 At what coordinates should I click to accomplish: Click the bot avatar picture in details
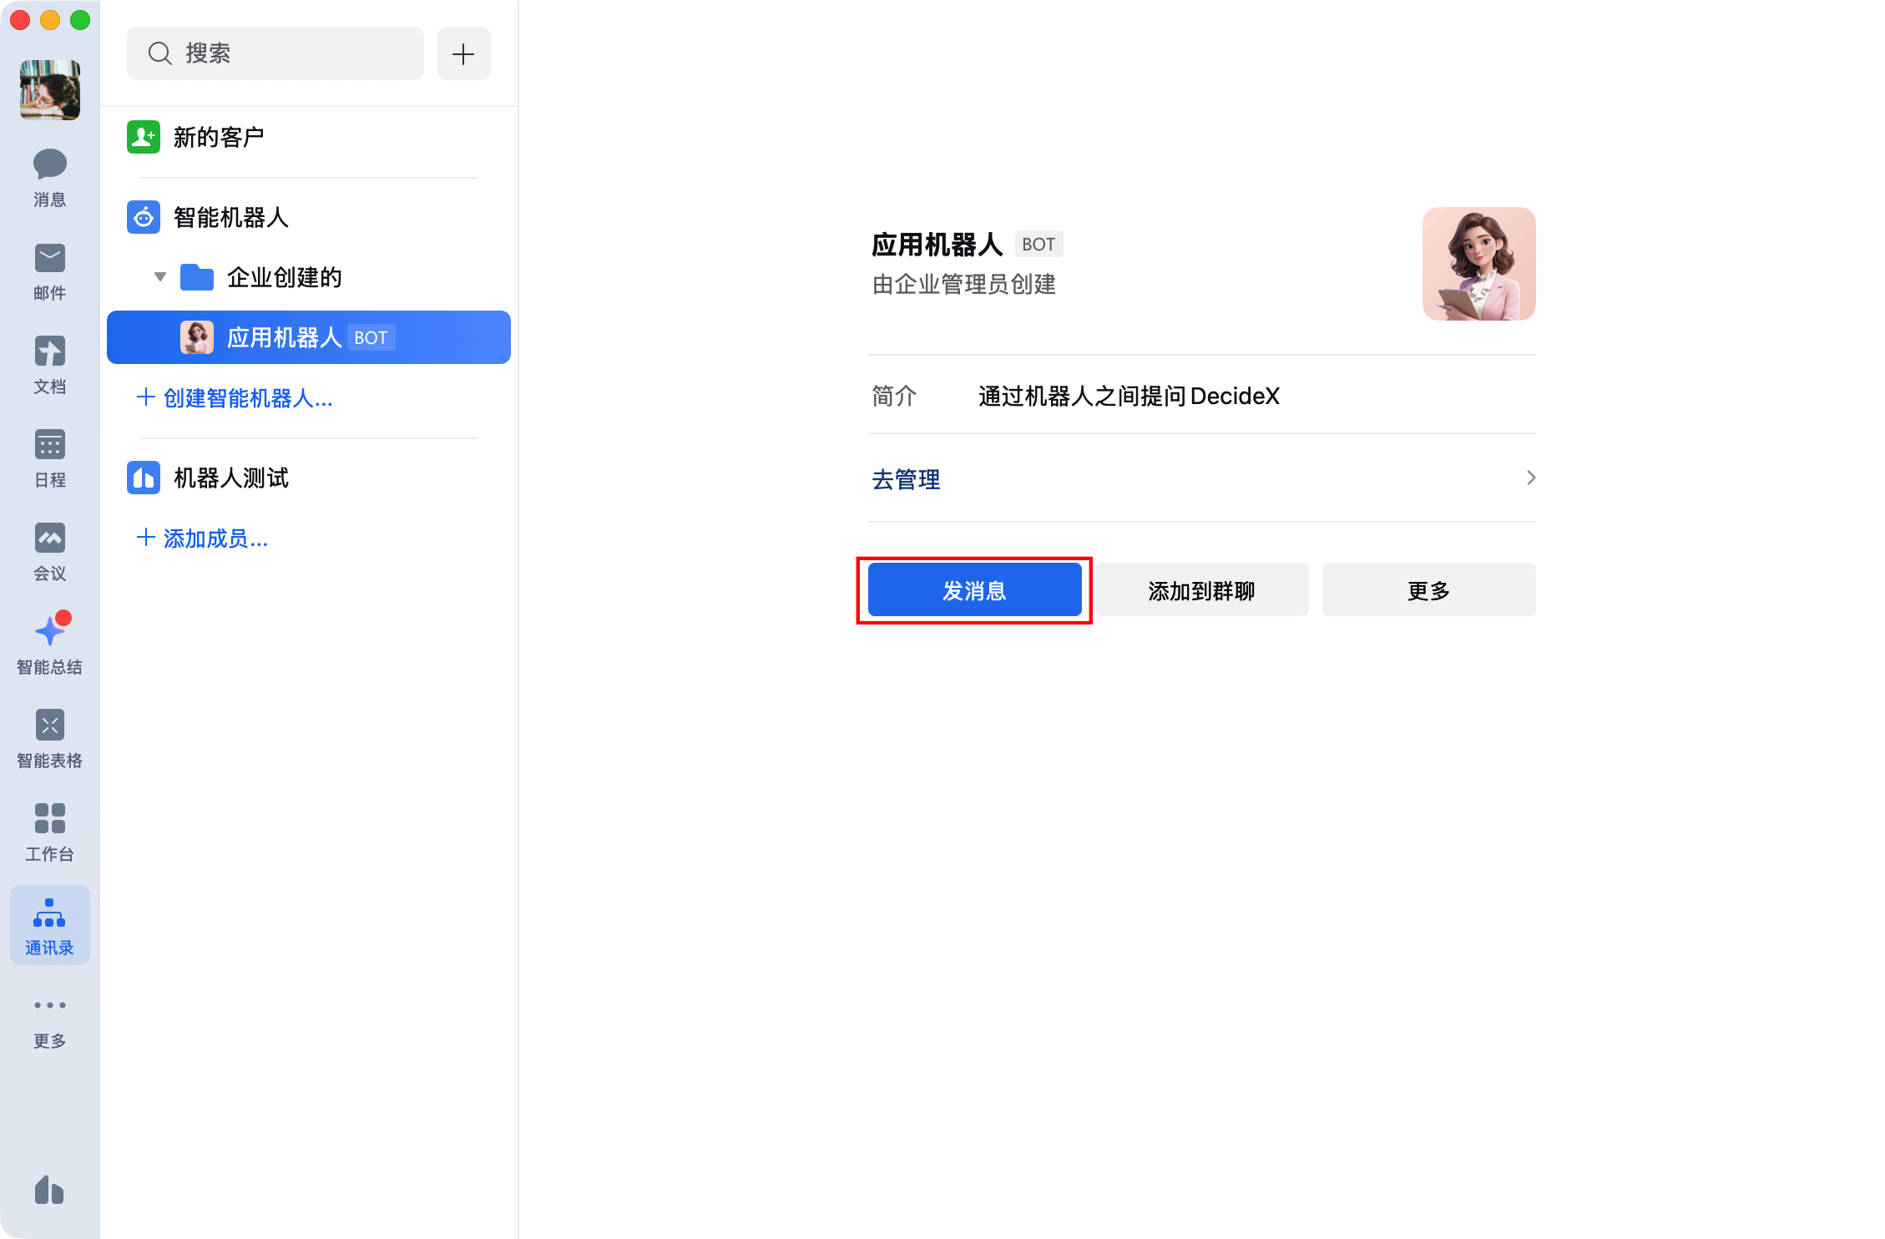(x=1478, y=264)
